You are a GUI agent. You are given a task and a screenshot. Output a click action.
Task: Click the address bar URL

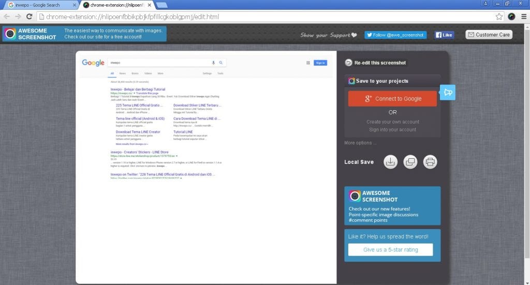coord(132,17)
